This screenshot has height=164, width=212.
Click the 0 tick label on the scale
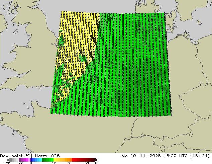click(41, 163)
